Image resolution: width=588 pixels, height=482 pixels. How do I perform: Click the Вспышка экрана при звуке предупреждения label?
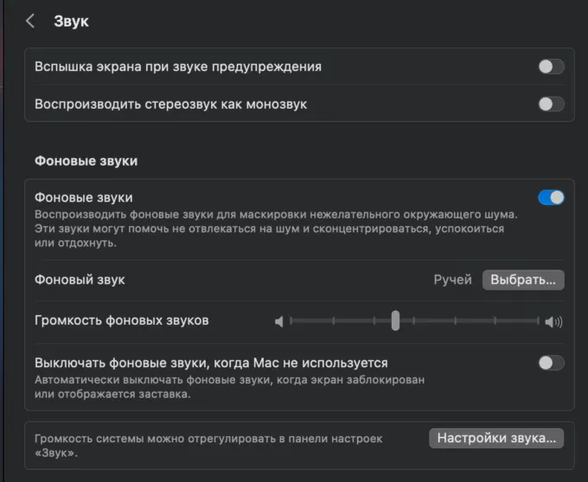177,67
